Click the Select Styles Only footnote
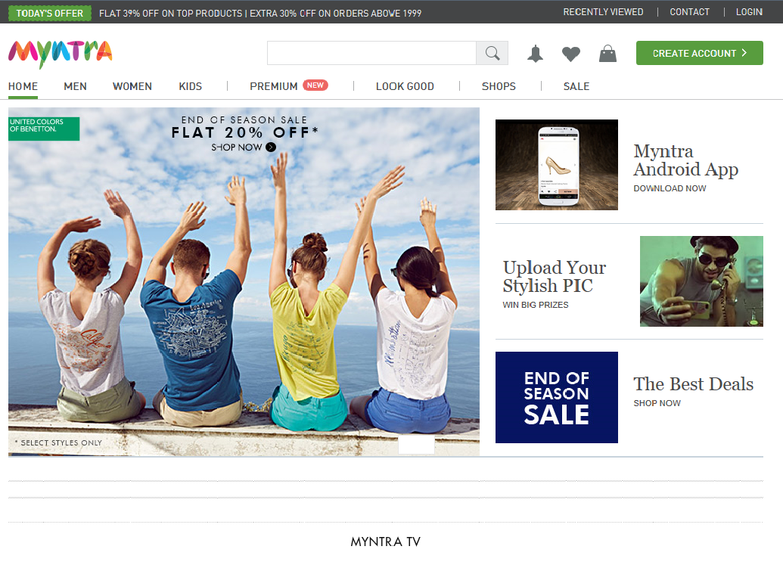 [58, 442]
